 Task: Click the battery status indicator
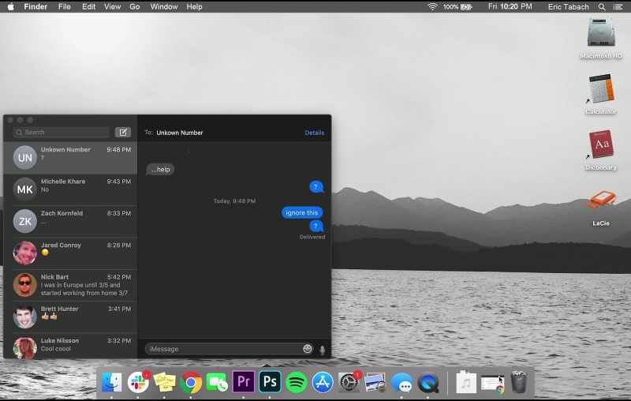click(457, 7)
